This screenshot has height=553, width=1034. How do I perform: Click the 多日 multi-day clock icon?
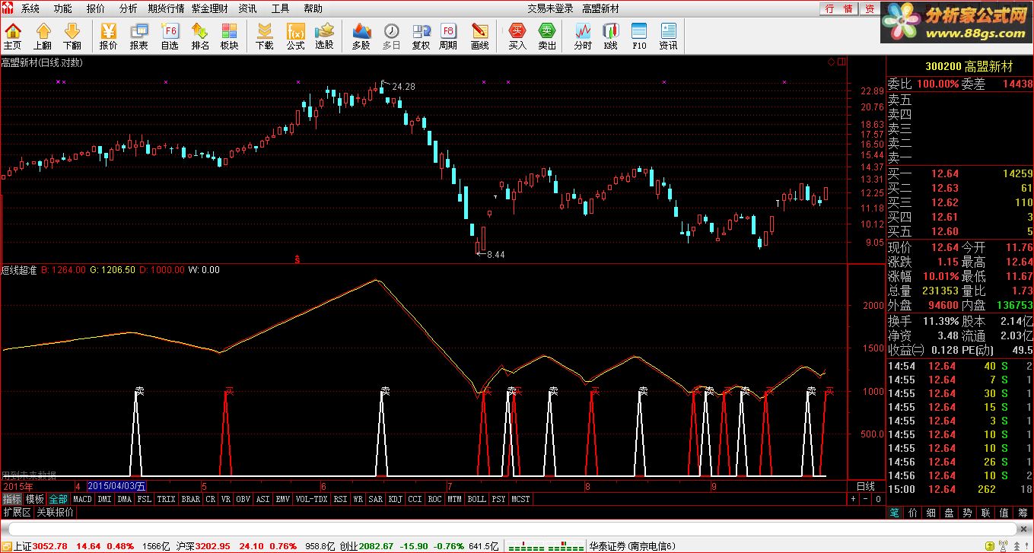point(391,36)
